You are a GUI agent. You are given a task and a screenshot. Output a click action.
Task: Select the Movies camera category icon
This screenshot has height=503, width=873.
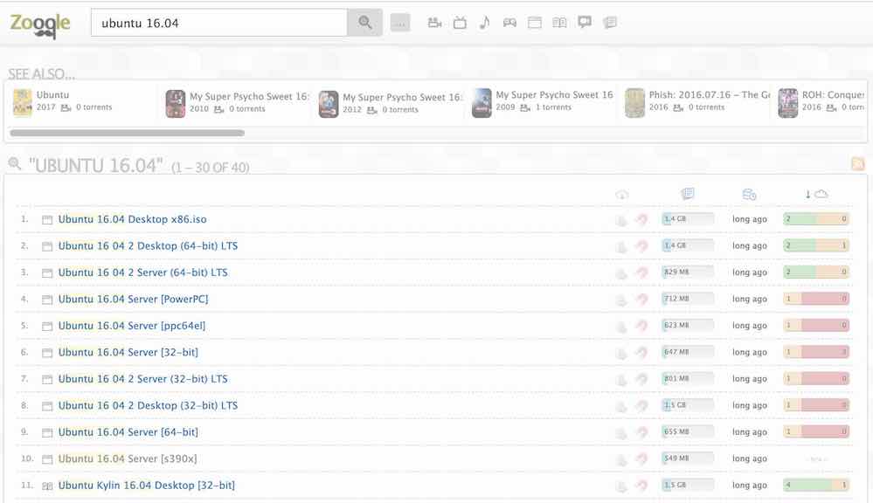point(434,23)
